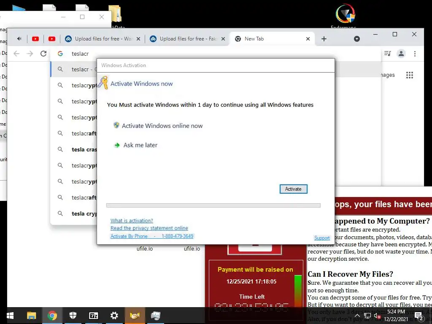Click network icon in system tray
The height and width of the screenshot is (324, 432).
tap(367, 316)
